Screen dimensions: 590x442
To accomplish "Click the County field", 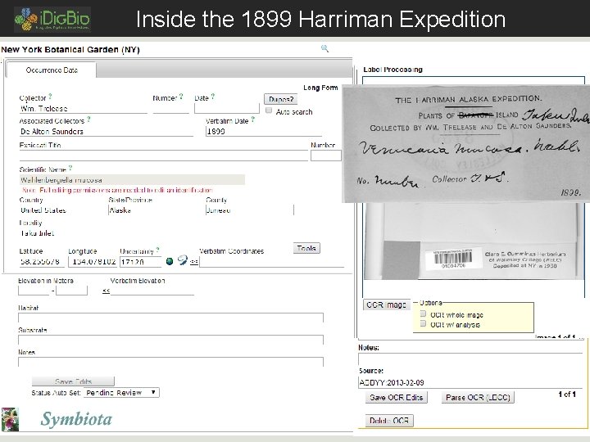I will [249, 210].
